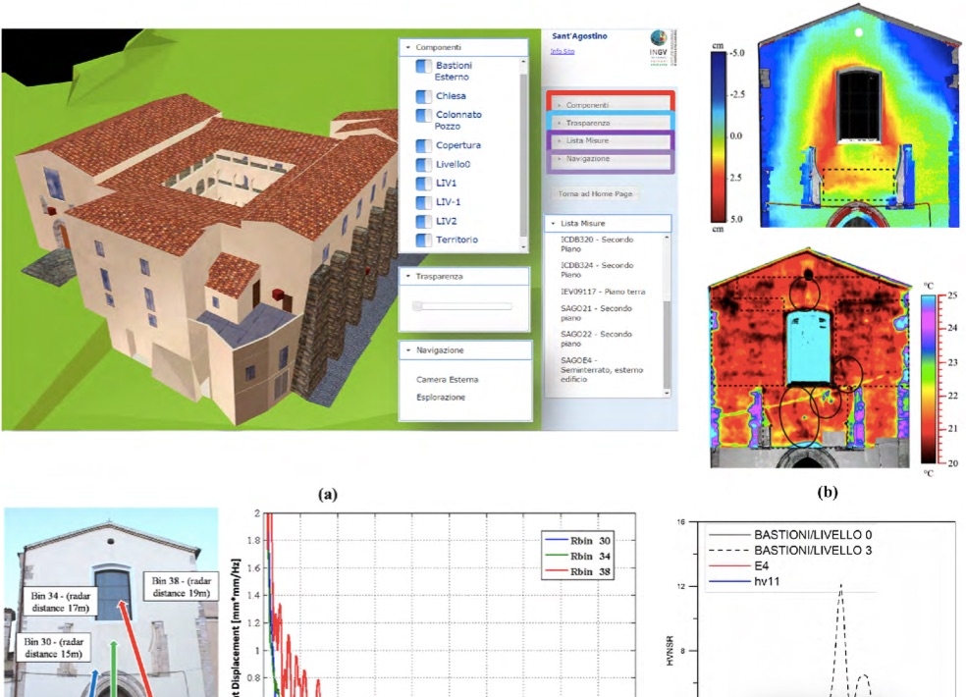Click the BASTIONI/LIVELLO 3 legend entry
This screenshot has width=966, height=697.
click(790, 551)
